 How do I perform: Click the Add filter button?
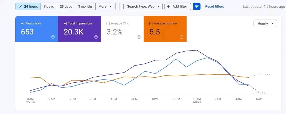178,7
